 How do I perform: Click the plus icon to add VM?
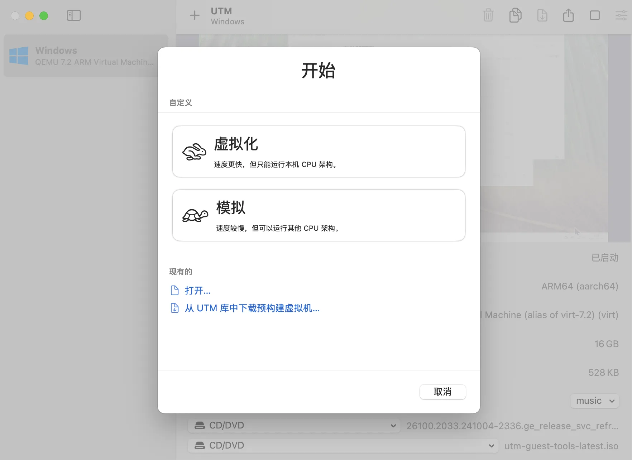tap(194, 15)
